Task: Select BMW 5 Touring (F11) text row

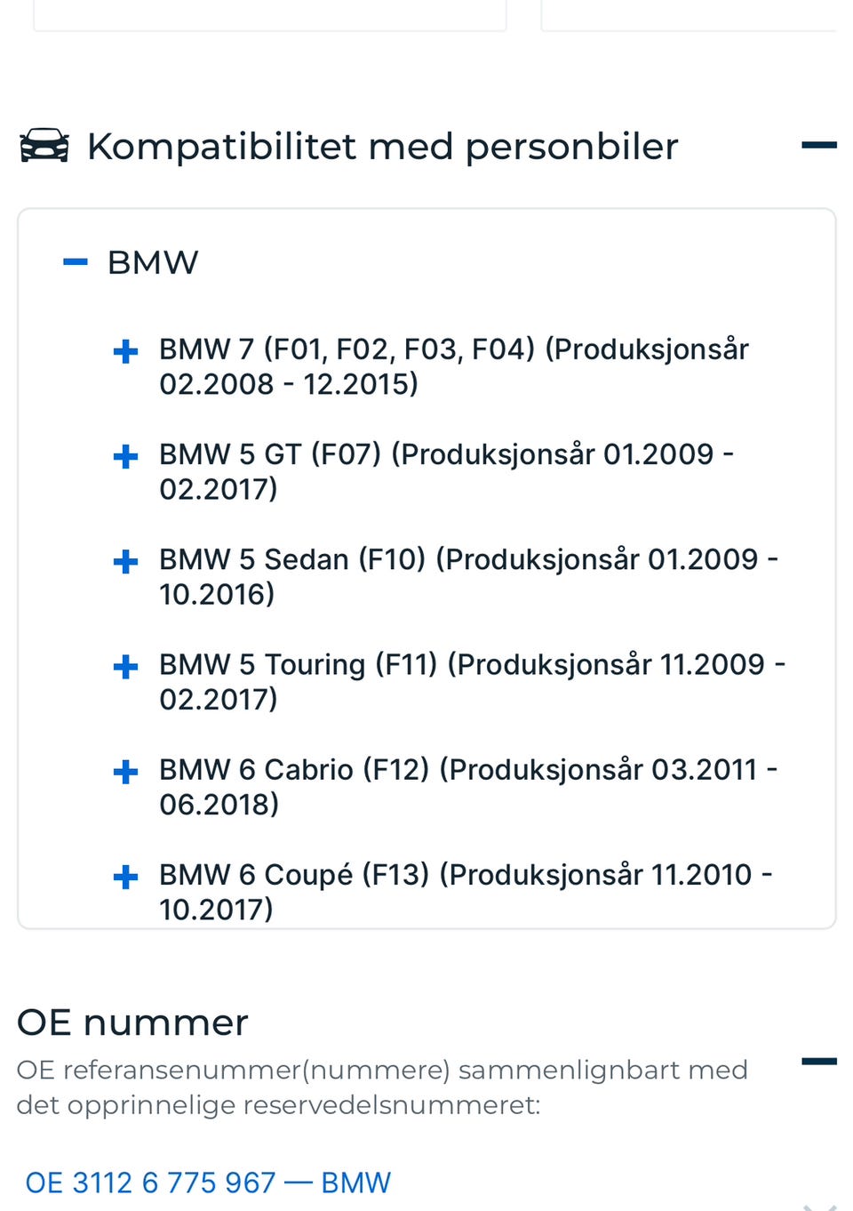Action: point(471,680)
